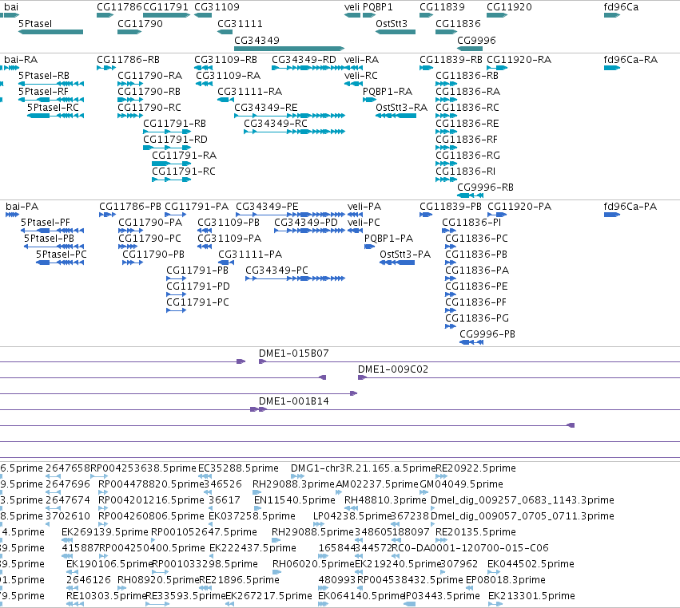
Task: Click protein 5PtaseI-PF
Action: 53,231
